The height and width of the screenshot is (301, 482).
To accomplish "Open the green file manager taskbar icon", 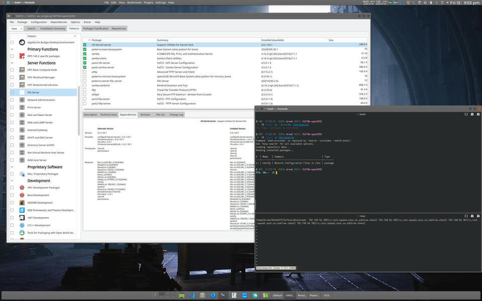I will 182,295.
